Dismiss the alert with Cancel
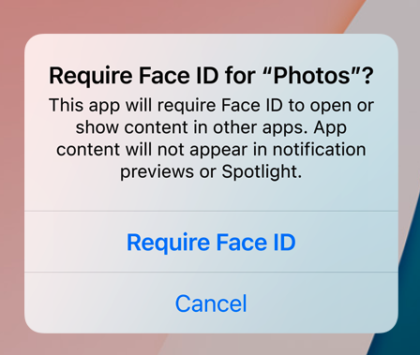 coord(211,303)
